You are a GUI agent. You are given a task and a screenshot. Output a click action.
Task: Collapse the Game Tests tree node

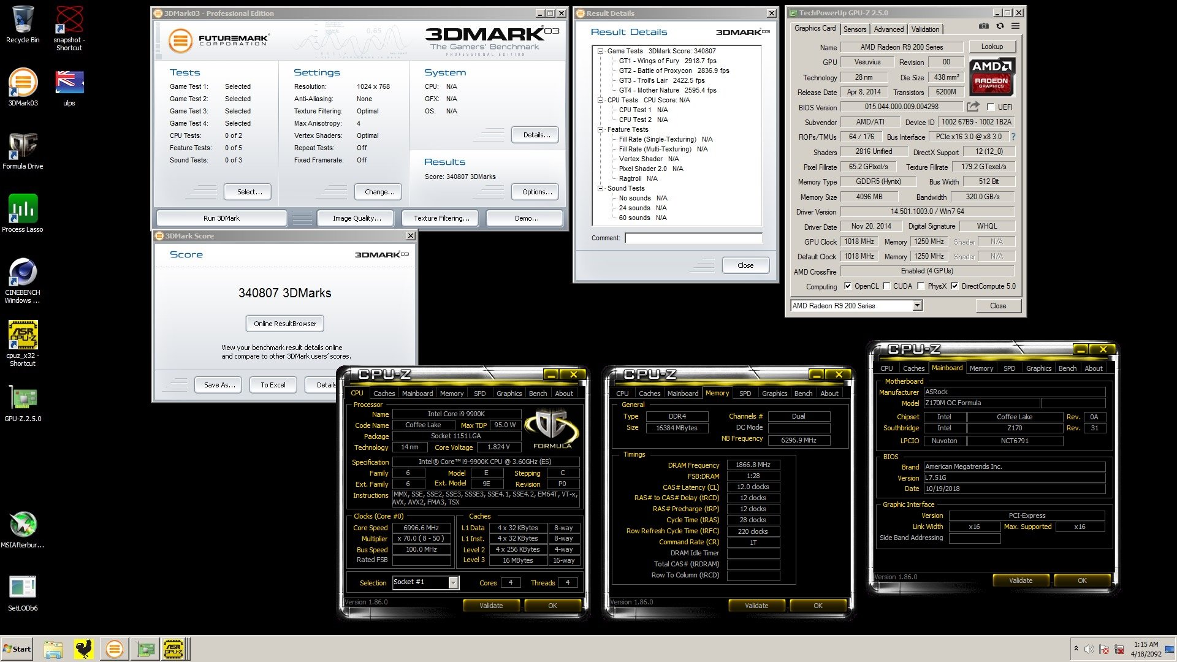601,51
